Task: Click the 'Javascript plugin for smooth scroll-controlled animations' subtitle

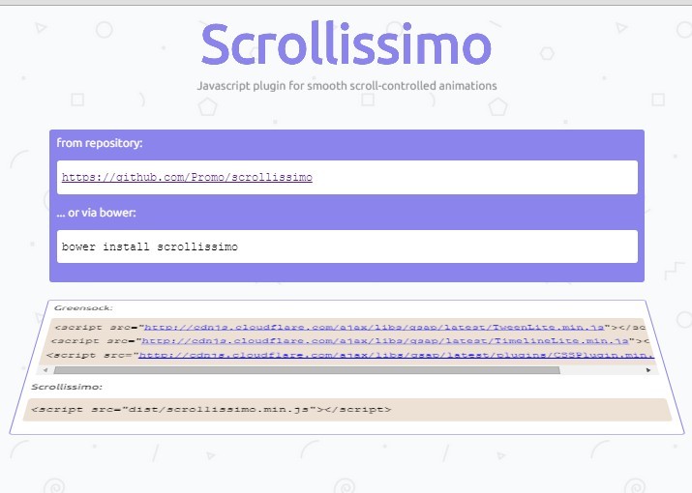Action: (346, 86)
